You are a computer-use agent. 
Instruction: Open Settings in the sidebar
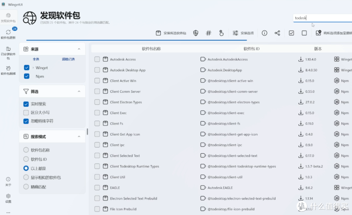(8, 198)
